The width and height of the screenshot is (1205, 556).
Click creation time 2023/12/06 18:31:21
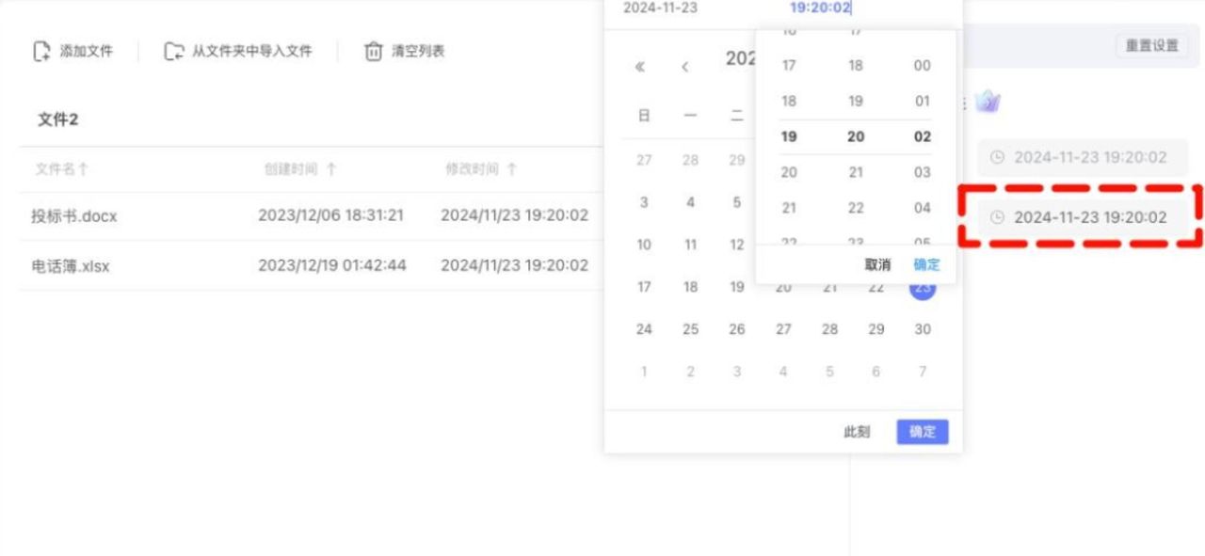click(x=331, y=215)
